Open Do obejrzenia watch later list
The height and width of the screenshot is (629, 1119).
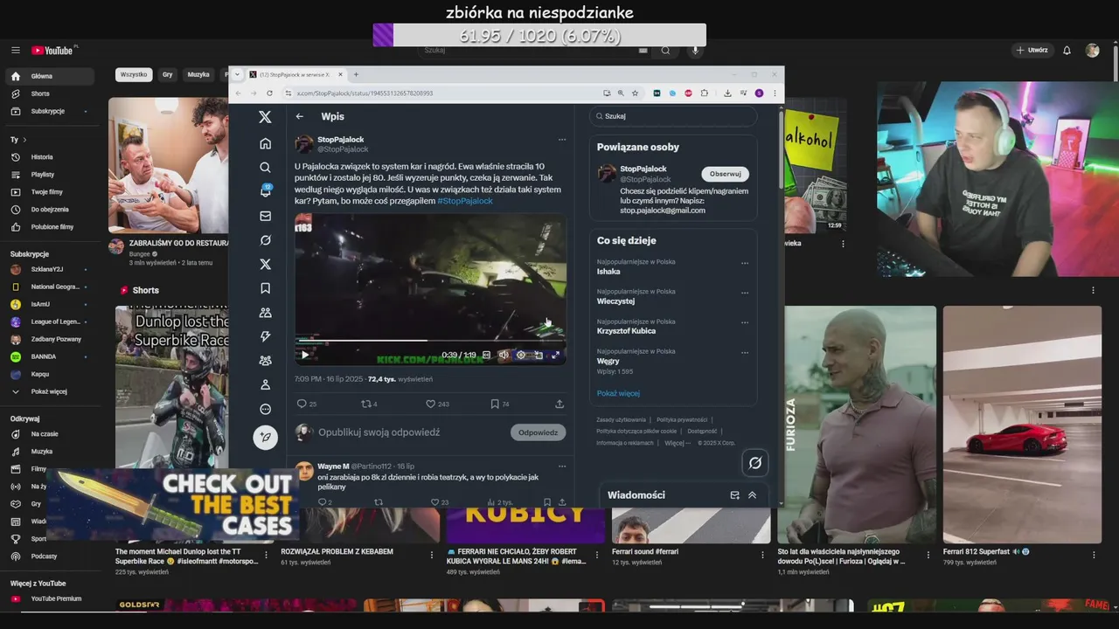tap(49, 210)
